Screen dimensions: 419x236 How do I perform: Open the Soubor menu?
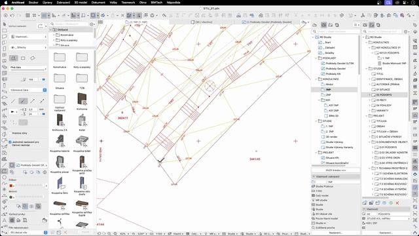33,3
